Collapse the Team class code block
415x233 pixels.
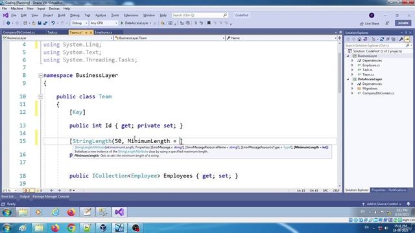pos(40,96)
